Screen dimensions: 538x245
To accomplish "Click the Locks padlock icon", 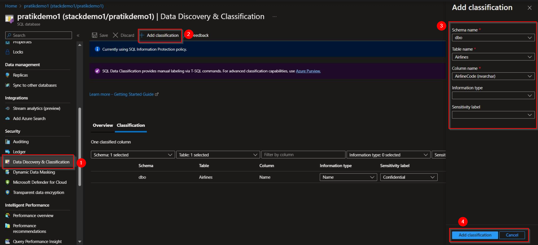I will pyautogui.click(x=8, y=52).
